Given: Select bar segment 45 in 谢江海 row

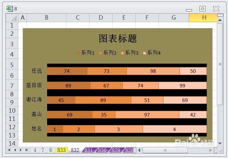Looking at the screenshot, I should 61,100.
